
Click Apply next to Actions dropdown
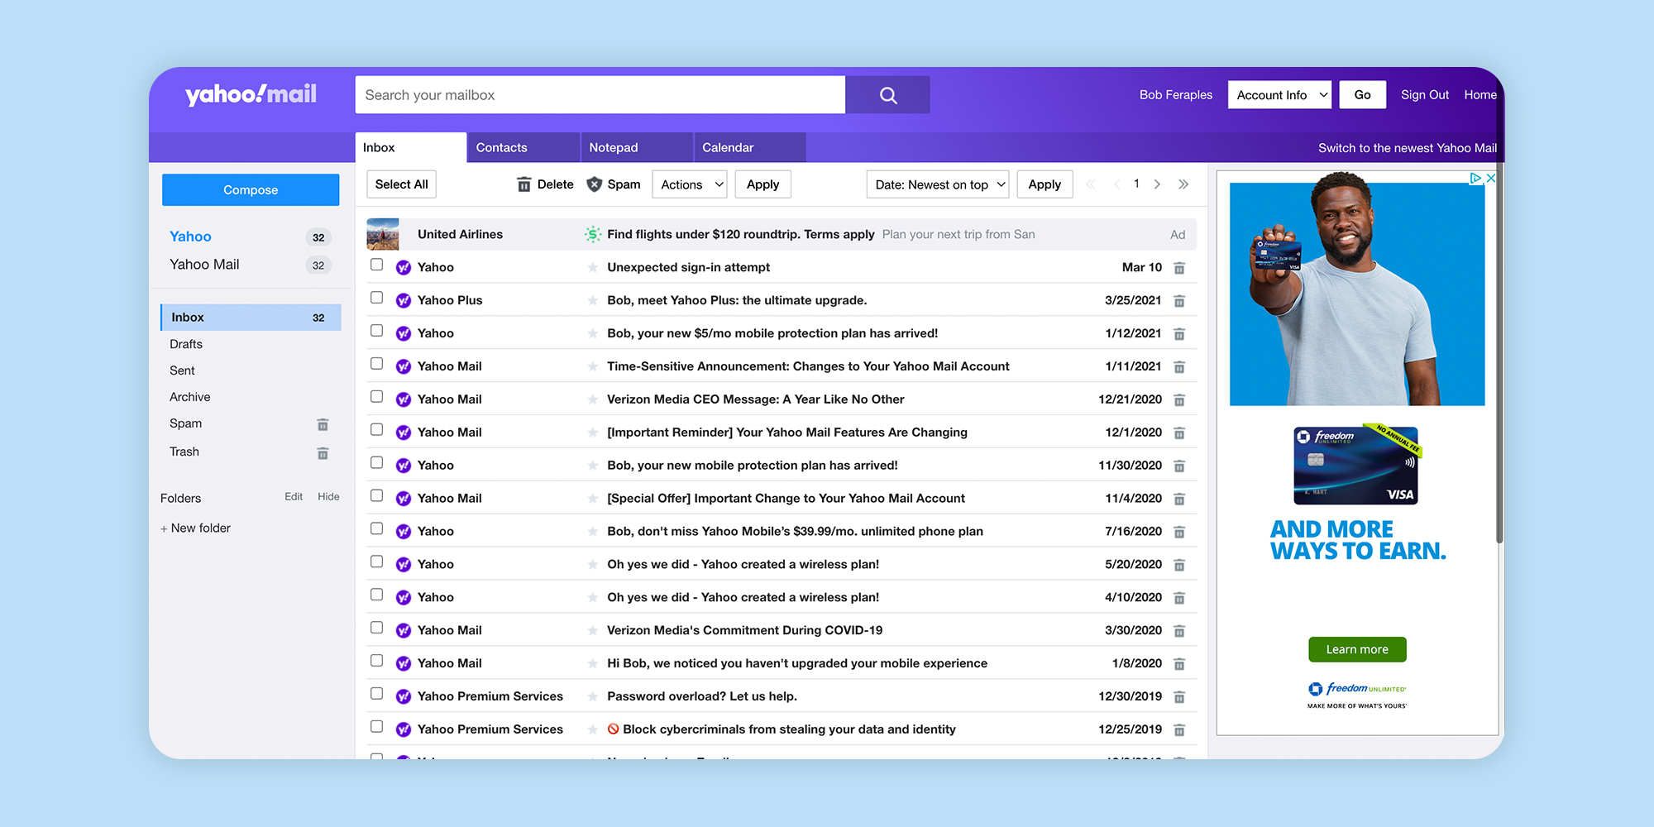[762, 184]
